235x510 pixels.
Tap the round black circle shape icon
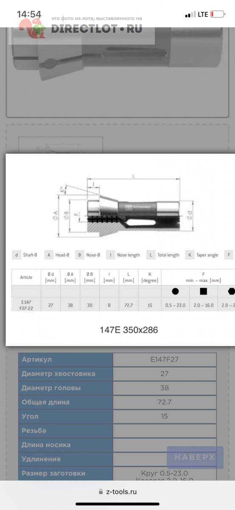(175, 292)
